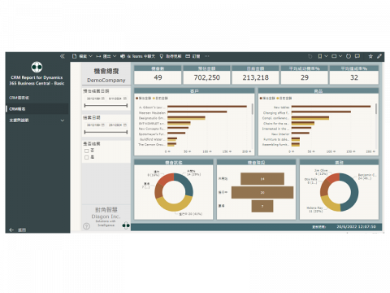Click first date slicer start date field
This screenshot has height=293, width=390.
[x=93, y=98]
